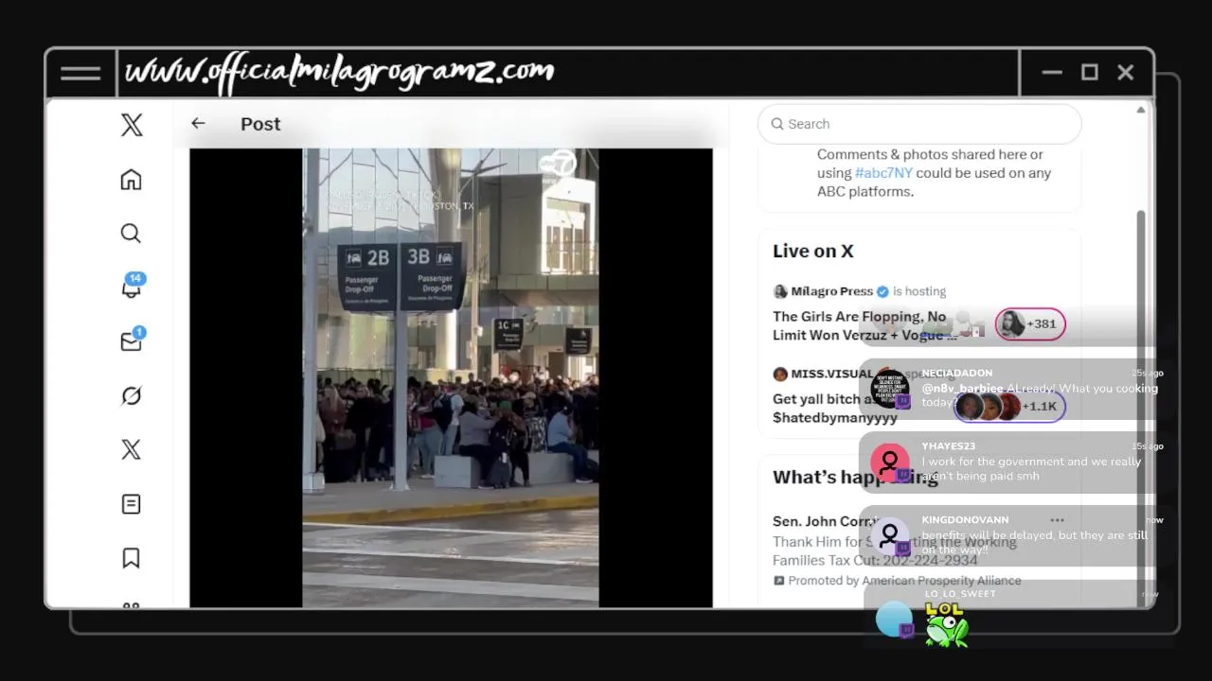Open the 'Get yall bitch' live space title
This screenshot has height=681, width=1212.
coord(834,408)
